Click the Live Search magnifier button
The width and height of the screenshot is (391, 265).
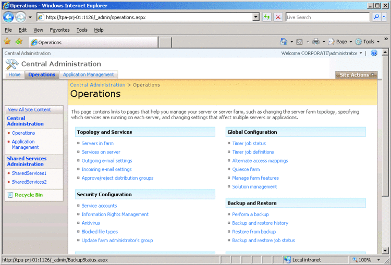376,17
